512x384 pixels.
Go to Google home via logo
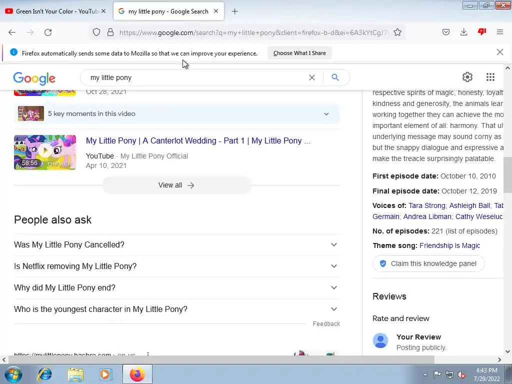coord(34,78)
